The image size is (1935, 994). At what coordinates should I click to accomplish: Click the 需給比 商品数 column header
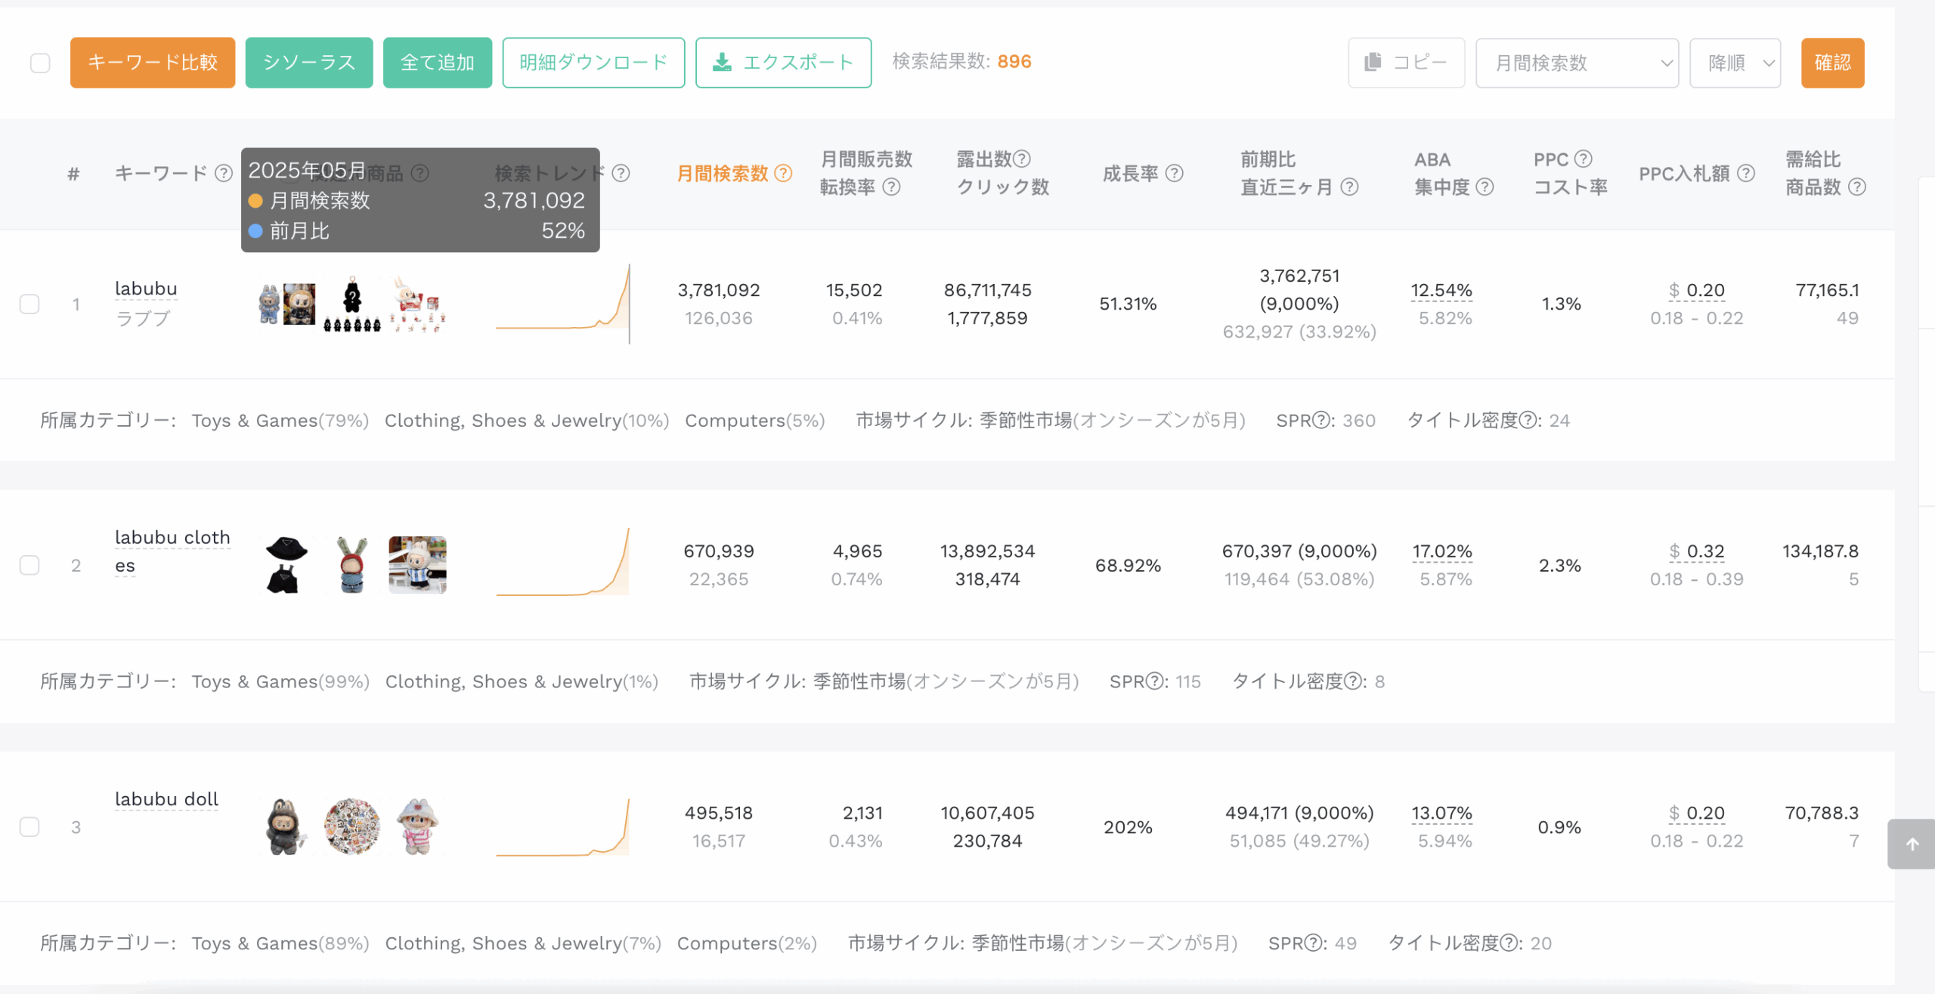pos(1813,174)
